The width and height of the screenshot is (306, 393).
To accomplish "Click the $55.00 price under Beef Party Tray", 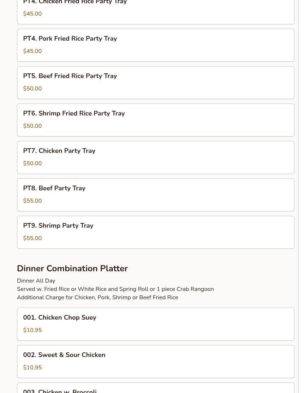I will point(32,201).
